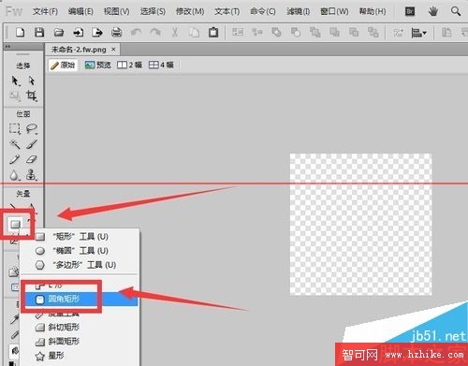Click the Import icon
This screenshot has width=468, height=366.
(x=78, y=32)
